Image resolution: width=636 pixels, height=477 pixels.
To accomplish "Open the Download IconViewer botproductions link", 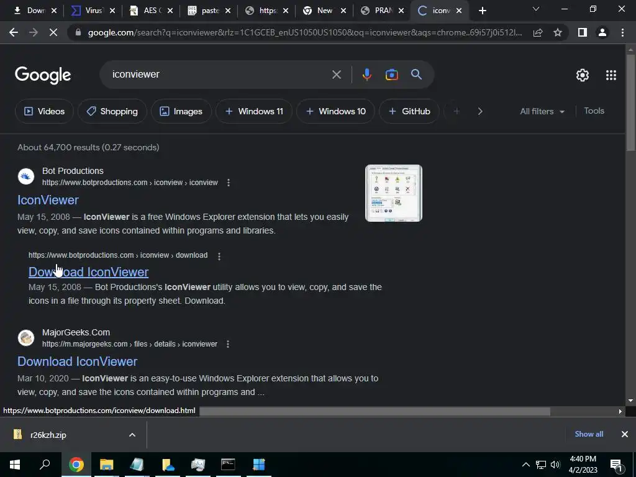I will (88, 272).
